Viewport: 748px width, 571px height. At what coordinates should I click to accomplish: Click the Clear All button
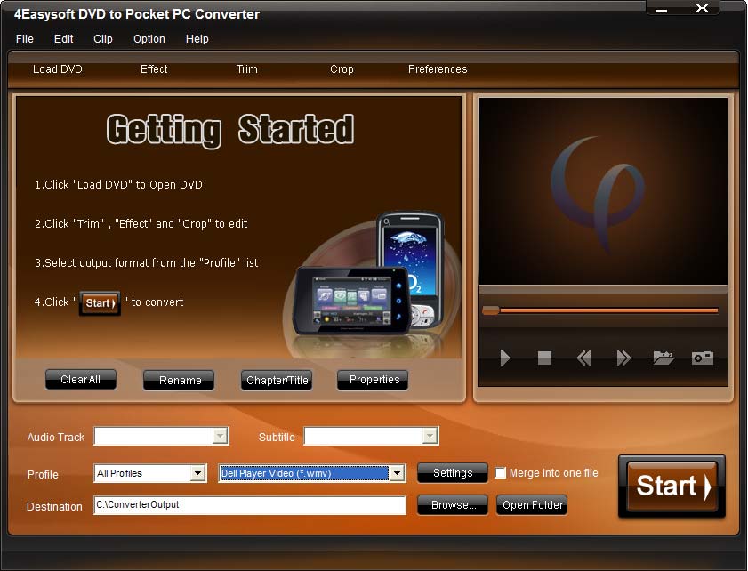(81, 380)
